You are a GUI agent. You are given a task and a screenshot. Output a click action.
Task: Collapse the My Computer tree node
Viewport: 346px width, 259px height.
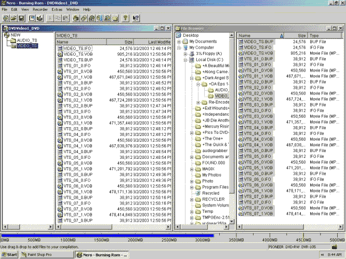click(x=179, y=48)
